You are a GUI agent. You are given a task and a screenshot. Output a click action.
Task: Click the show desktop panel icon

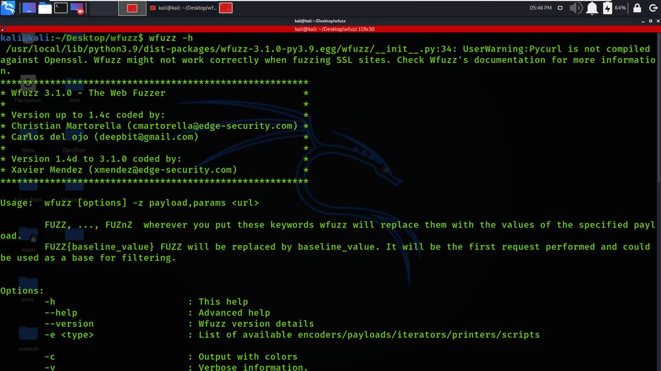pos(28,8)
